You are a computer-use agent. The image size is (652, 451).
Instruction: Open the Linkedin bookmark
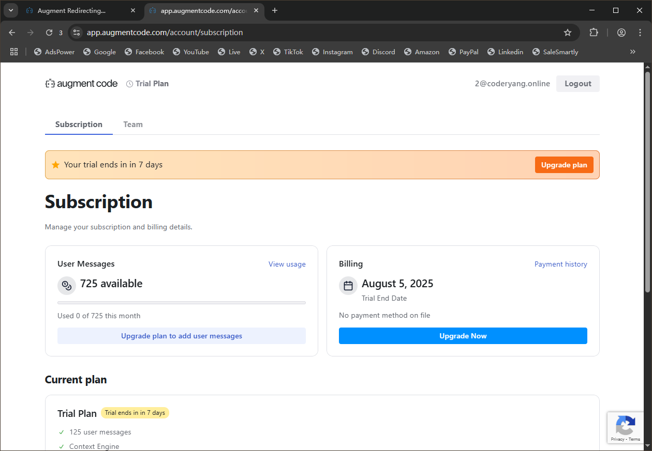tap(505, 52)
